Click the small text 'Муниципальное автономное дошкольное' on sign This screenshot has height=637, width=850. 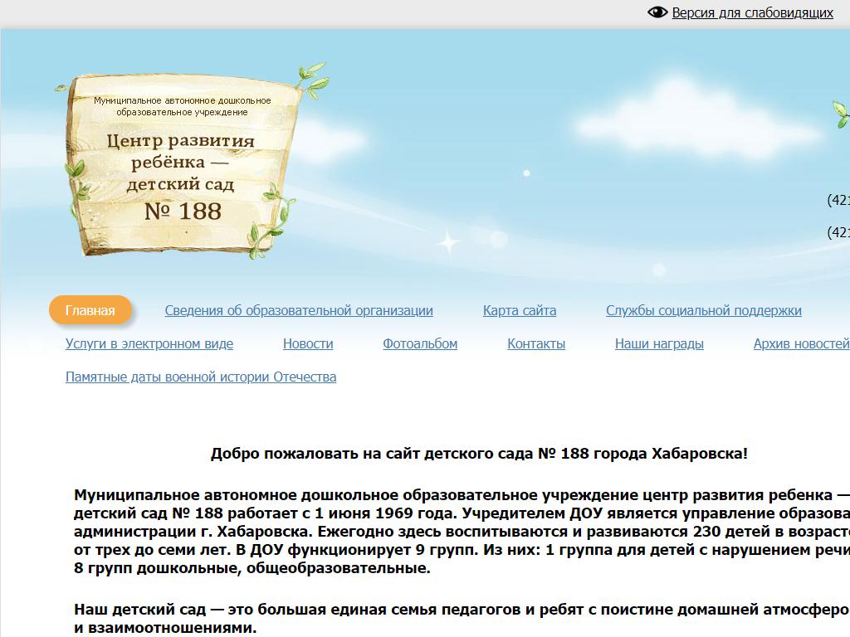pyautogui.click(x=182, y=100)
